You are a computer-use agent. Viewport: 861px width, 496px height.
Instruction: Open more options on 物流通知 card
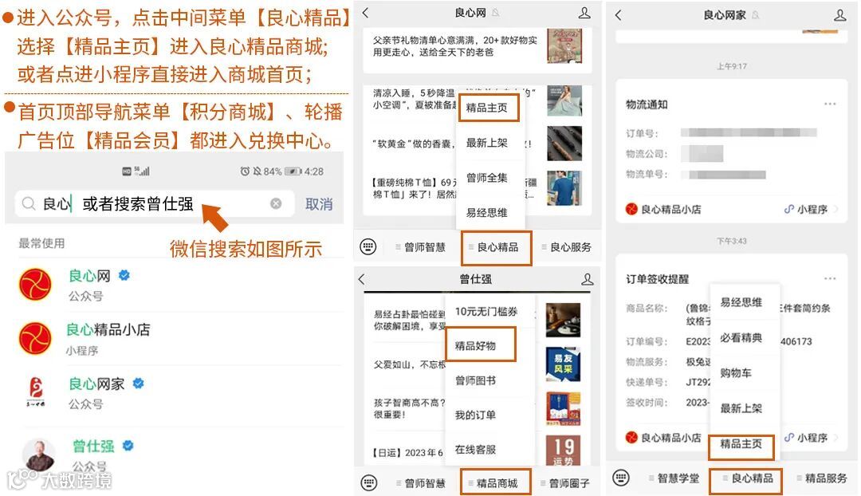pos(830,104)
